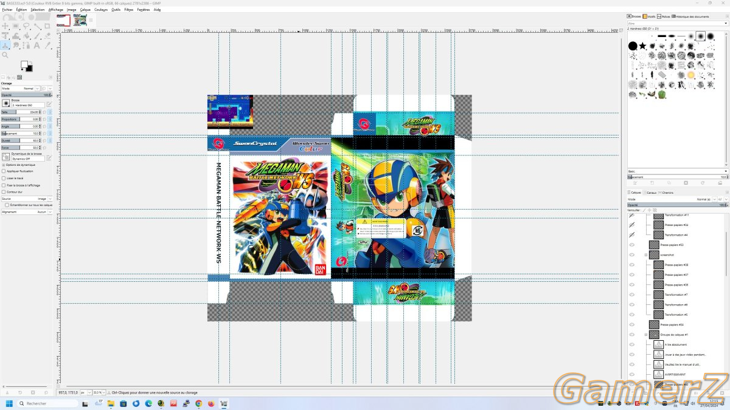Collapse the screenshot layer group
Image resolution: width=730 pixels, height=410 pixels.
pos(646,255)
